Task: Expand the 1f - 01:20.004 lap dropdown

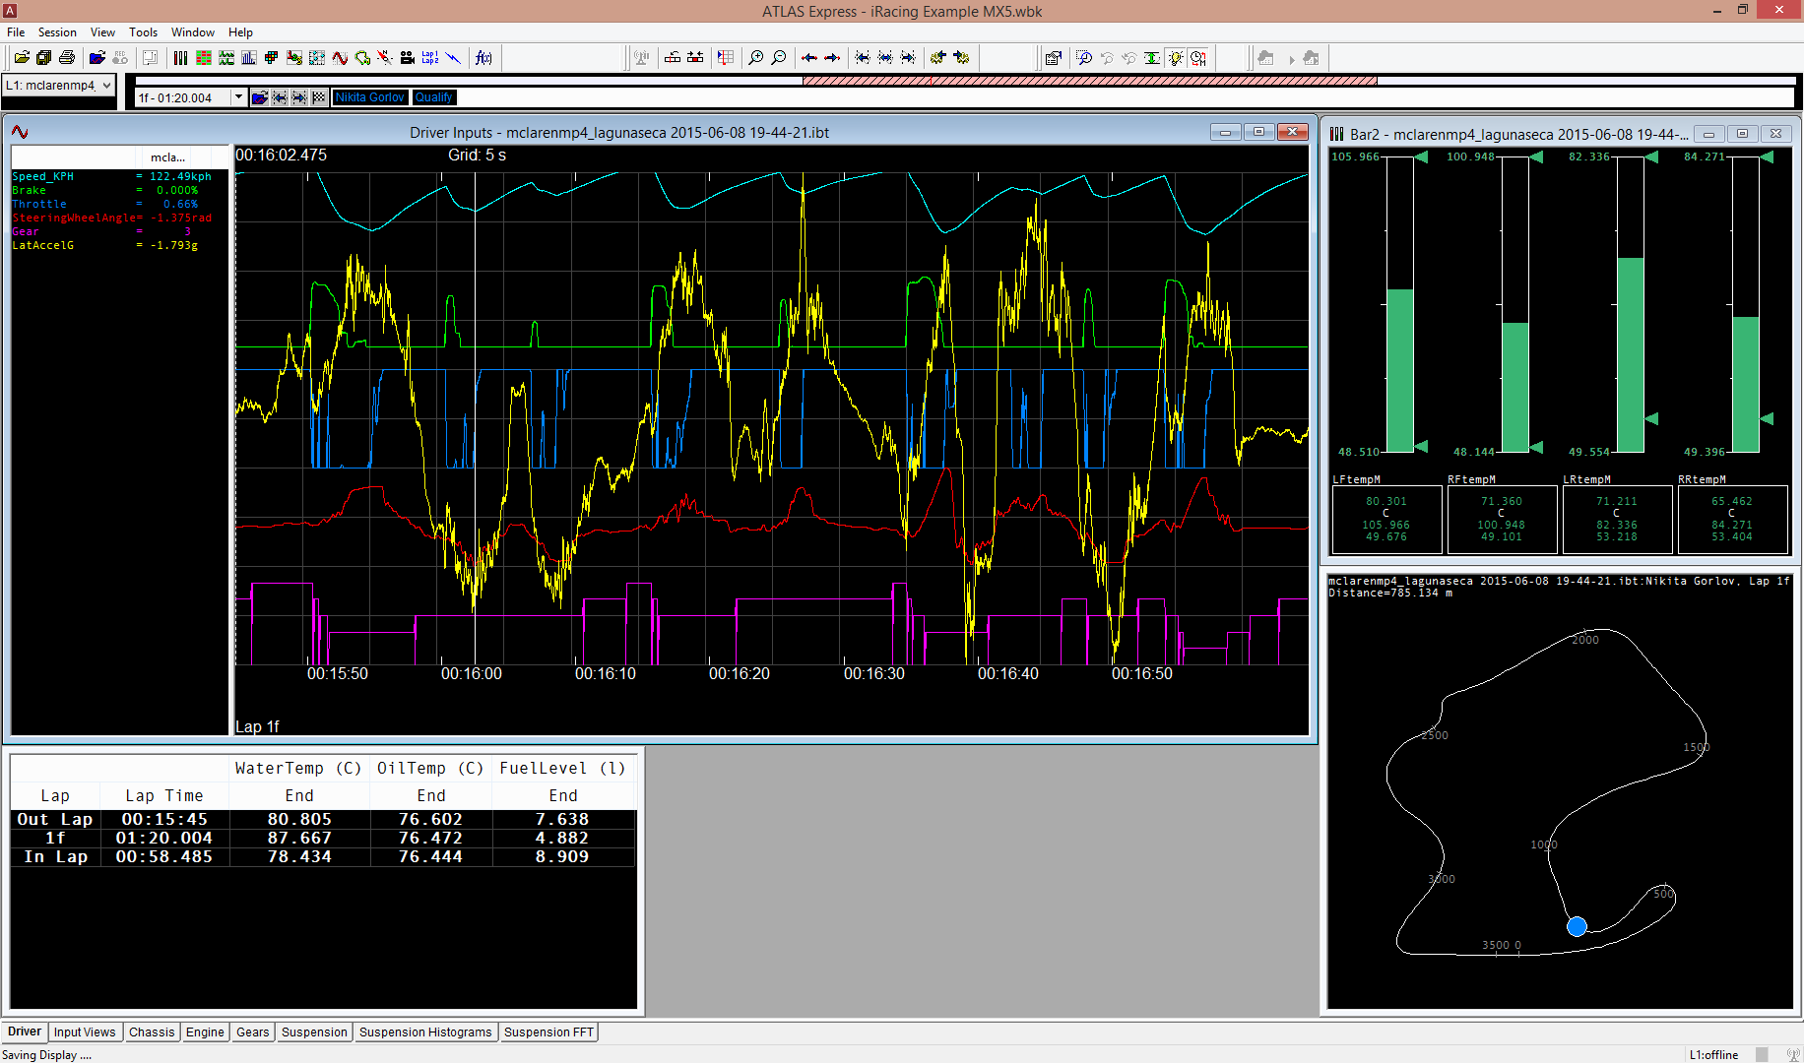Action: (x=238, y=97)
